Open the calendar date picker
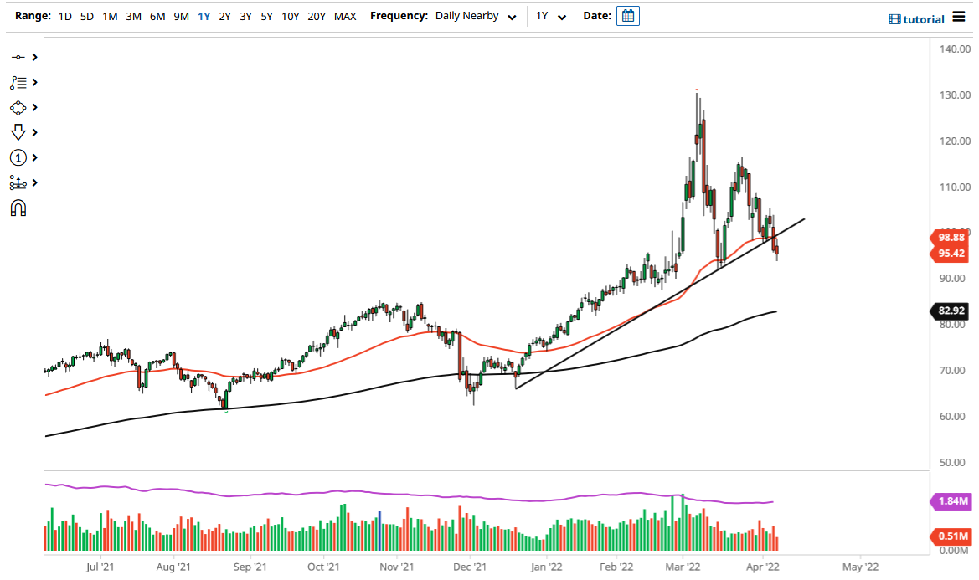The height and width of the screenshot is (580, 979). [627, 15]
